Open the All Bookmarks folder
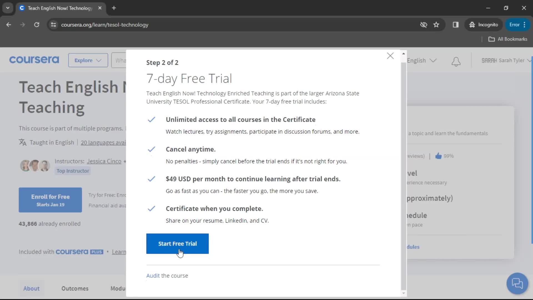 (508, 39)
